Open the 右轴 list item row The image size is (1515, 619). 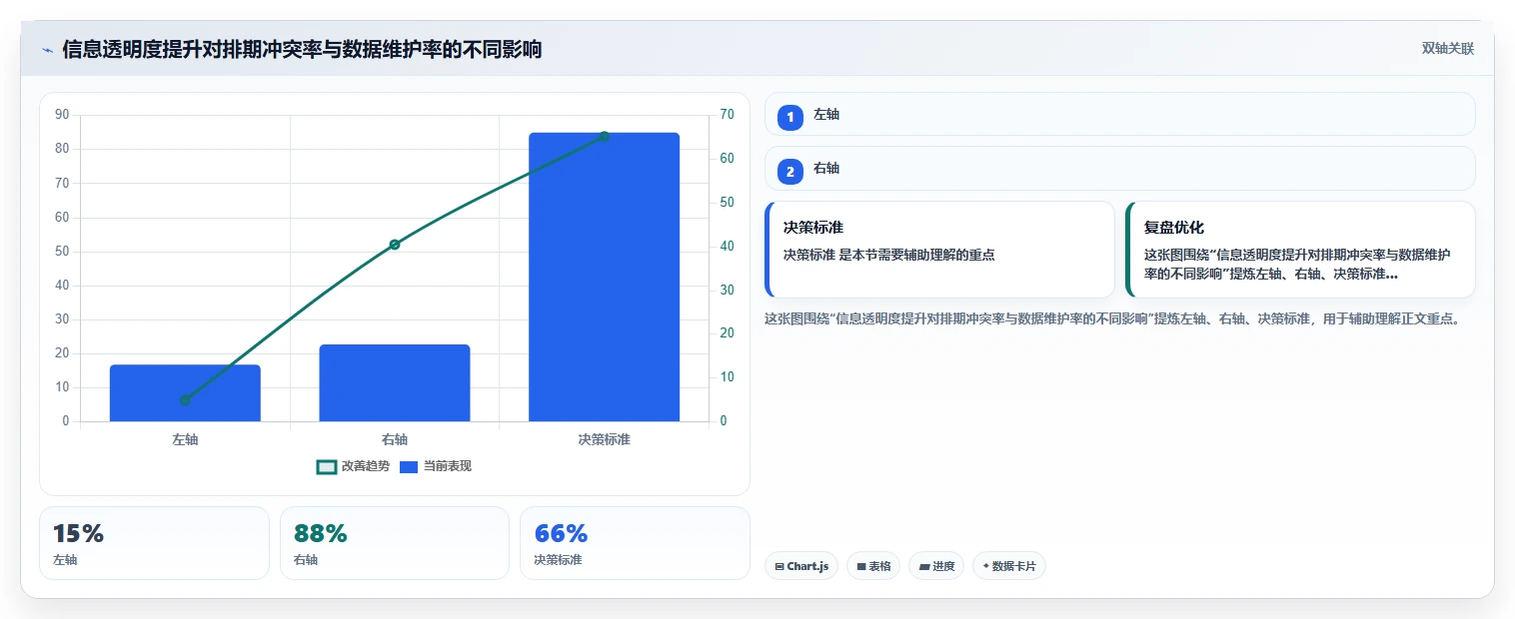click(x=1119, y=168)
